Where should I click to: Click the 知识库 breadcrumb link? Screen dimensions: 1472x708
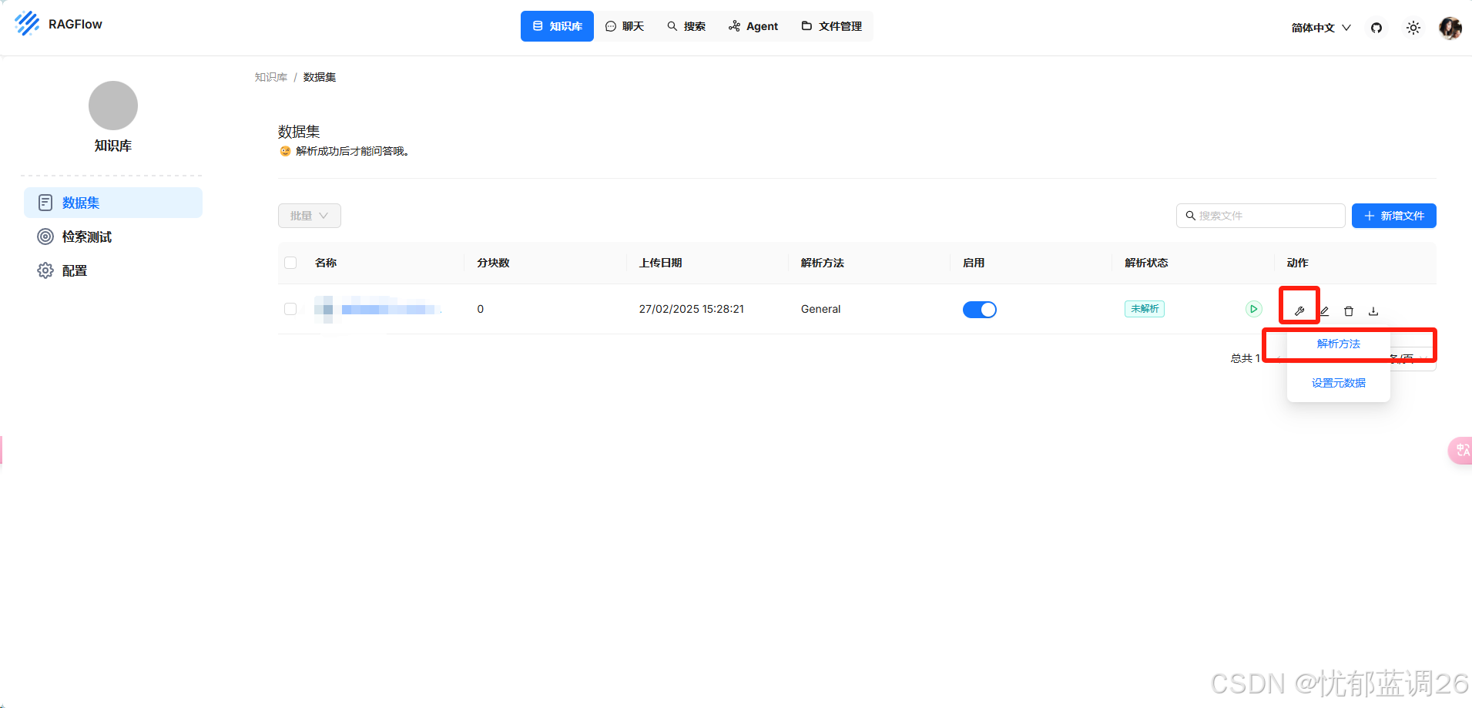tap(271, 77)
